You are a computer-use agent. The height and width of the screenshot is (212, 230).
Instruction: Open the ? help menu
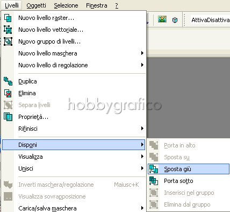[117, 5]
